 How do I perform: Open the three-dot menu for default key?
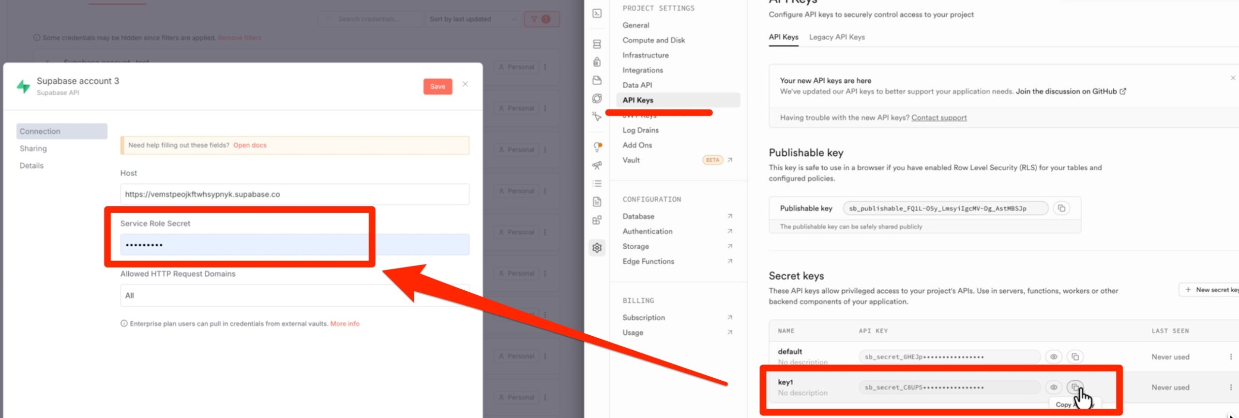click(1231, 357)
